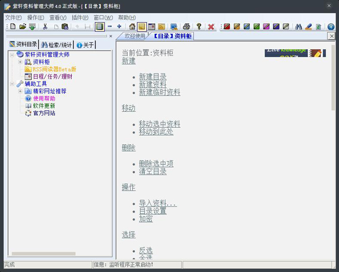
Task: Select the magenta pen marker icon
Action: pos(266,27)
